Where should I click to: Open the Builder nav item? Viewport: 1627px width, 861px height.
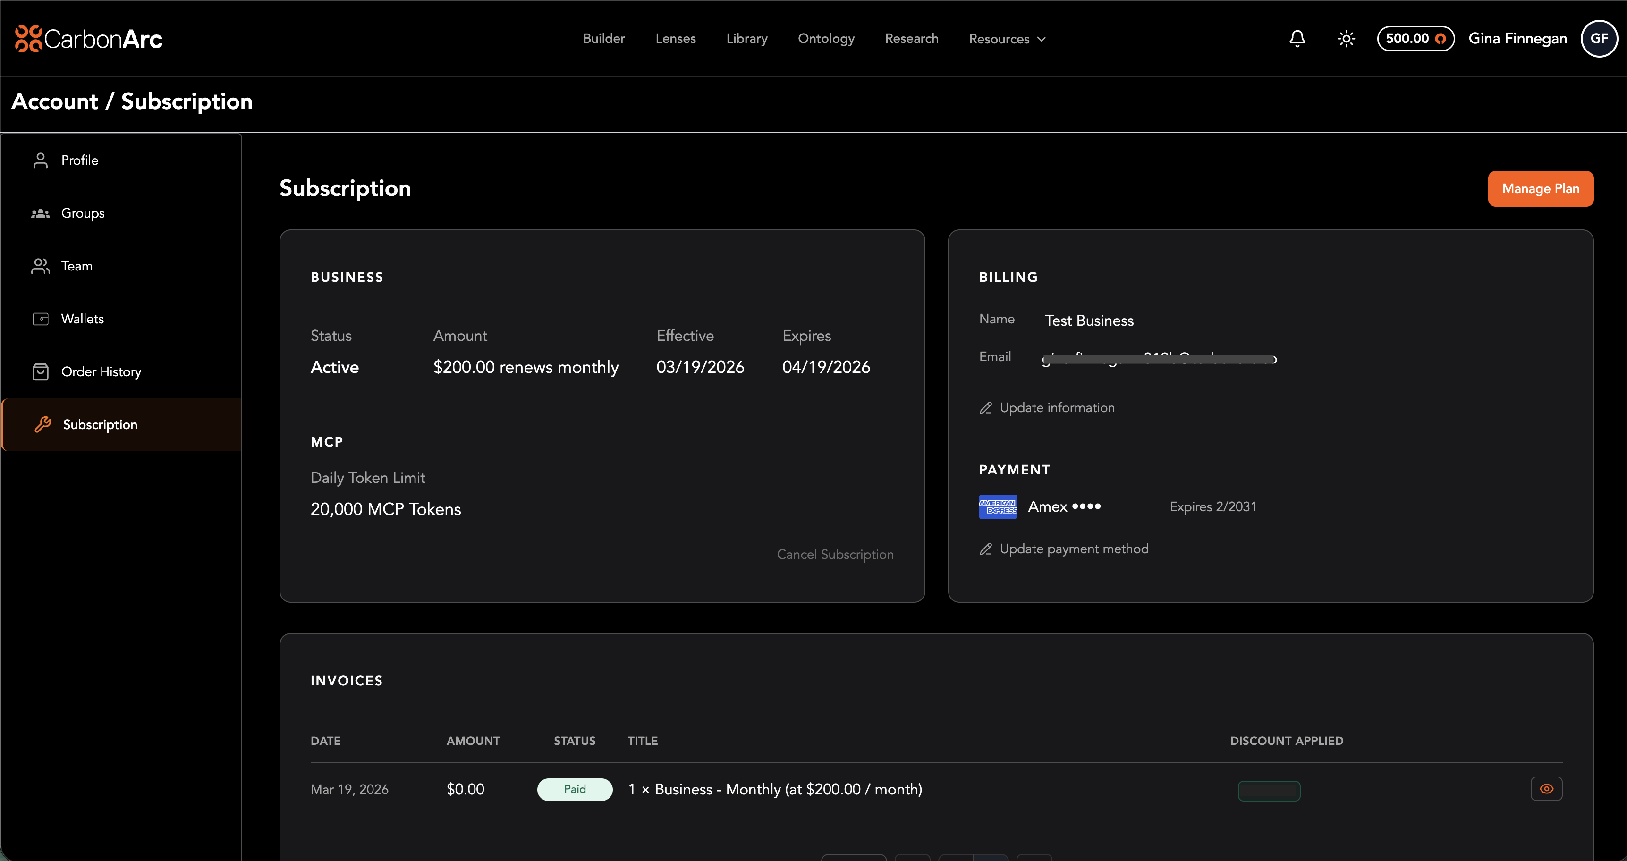tap(603, 39)
